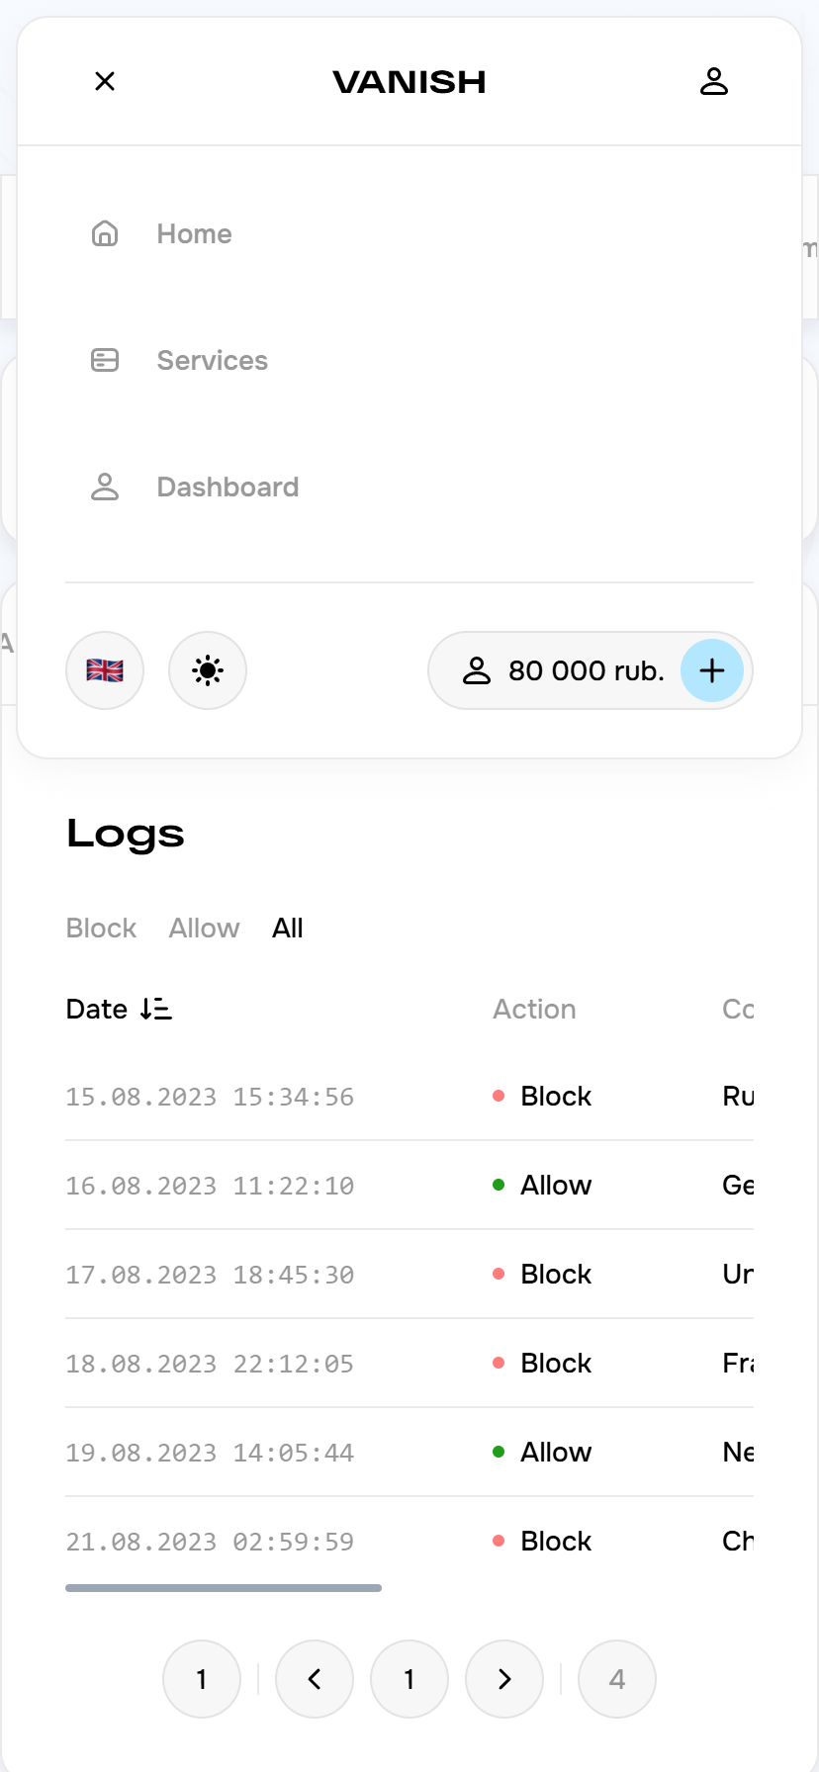Select the Services card icon
819x1772 pixels.
point(105,360)
